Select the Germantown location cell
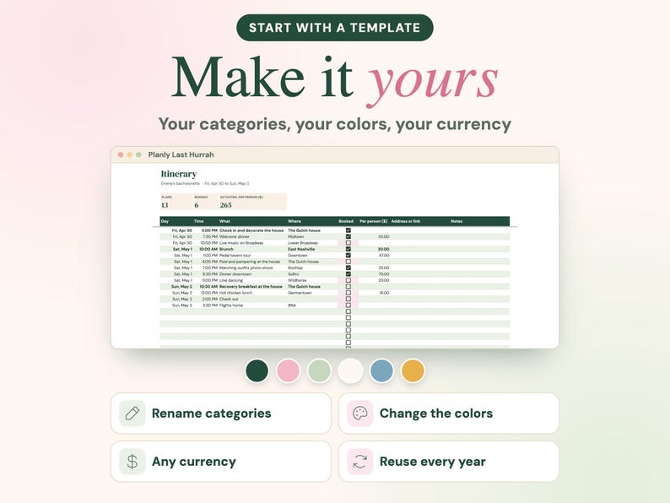670x503 pixels. click(300, 293)
